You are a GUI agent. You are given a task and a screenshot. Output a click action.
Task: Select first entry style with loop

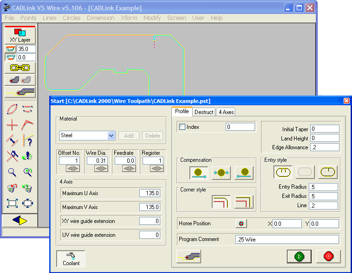283,172
